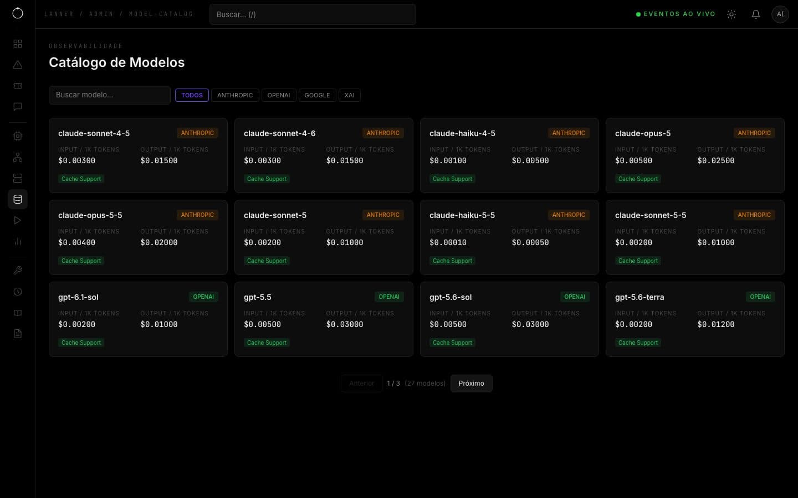Click $0.01200 output price on gpt-5.6-terra
The width and height of the screenshot is (798, 498).
[x=716, y=324]
